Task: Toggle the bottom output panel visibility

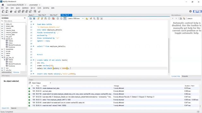Action: 197,11
